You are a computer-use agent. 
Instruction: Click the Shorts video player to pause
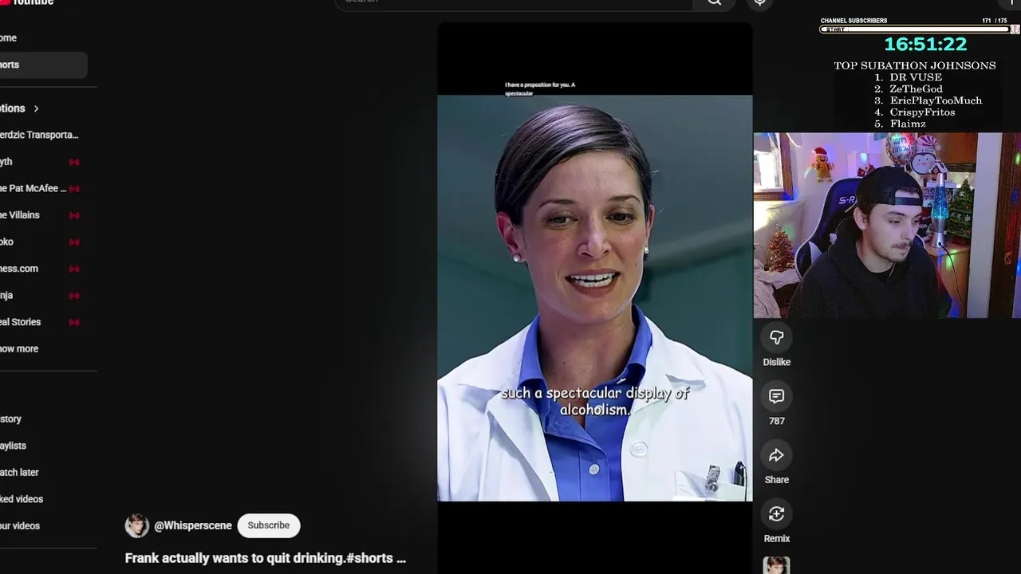point(594,298)
